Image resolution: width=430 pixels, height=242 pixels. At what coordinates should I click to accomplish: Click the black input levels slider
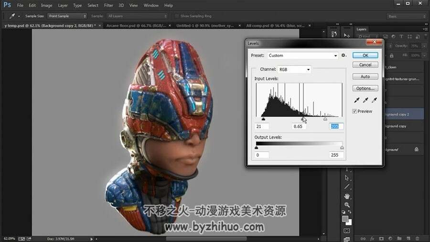pos(263,119)
